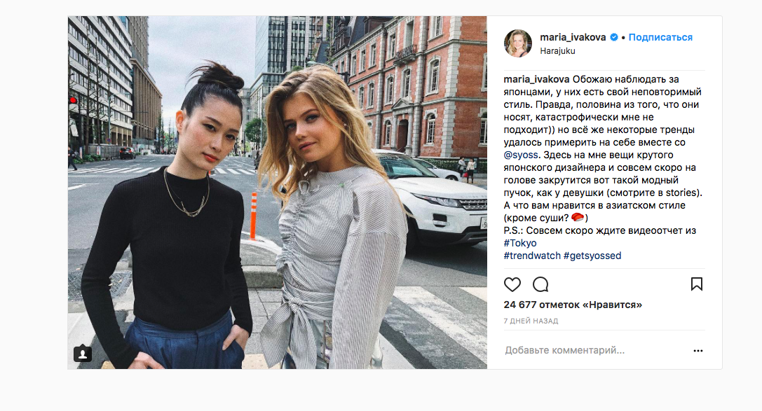Click the main post photo
The height and width of the screenshot is (411, 762).
278,193
